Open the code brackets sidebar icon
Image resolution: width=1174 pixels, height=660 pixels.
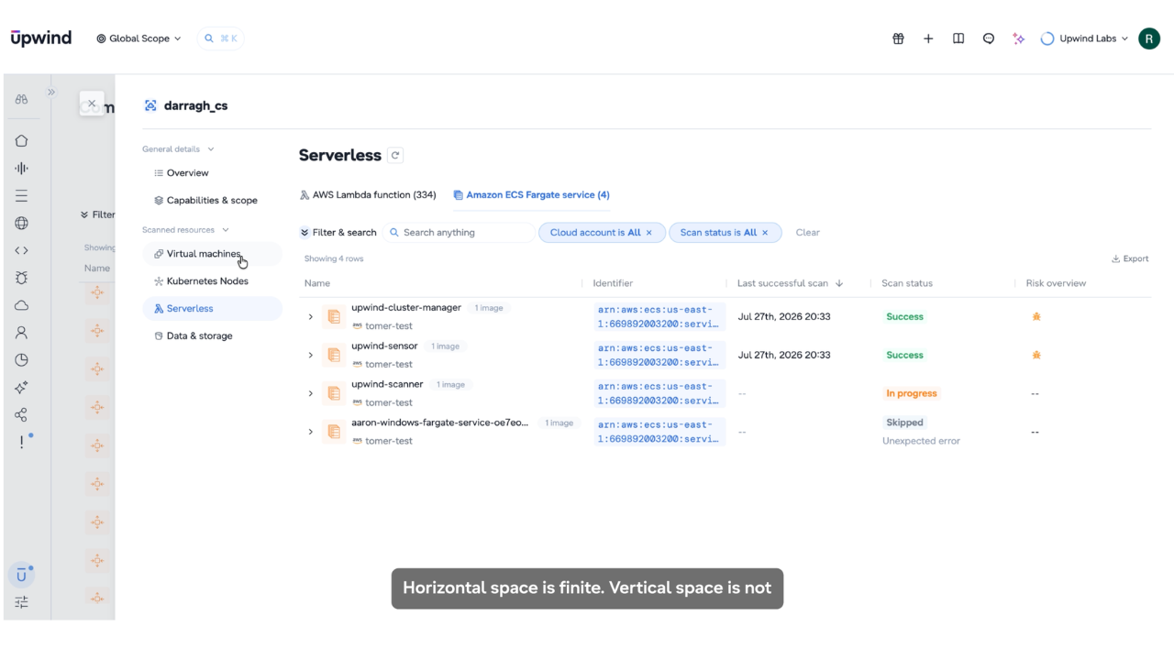coord(21,250)
